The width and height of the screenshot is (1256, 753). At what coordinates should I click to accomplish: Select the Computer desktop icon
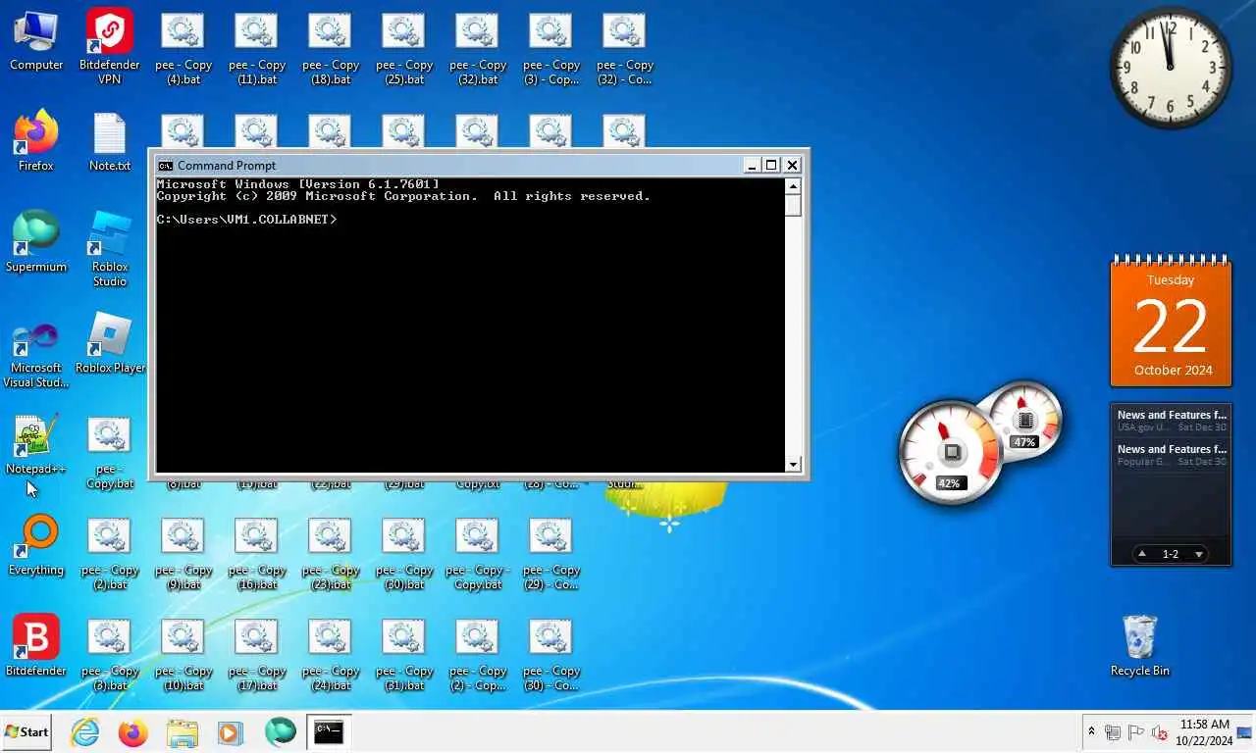pos(36,41)
